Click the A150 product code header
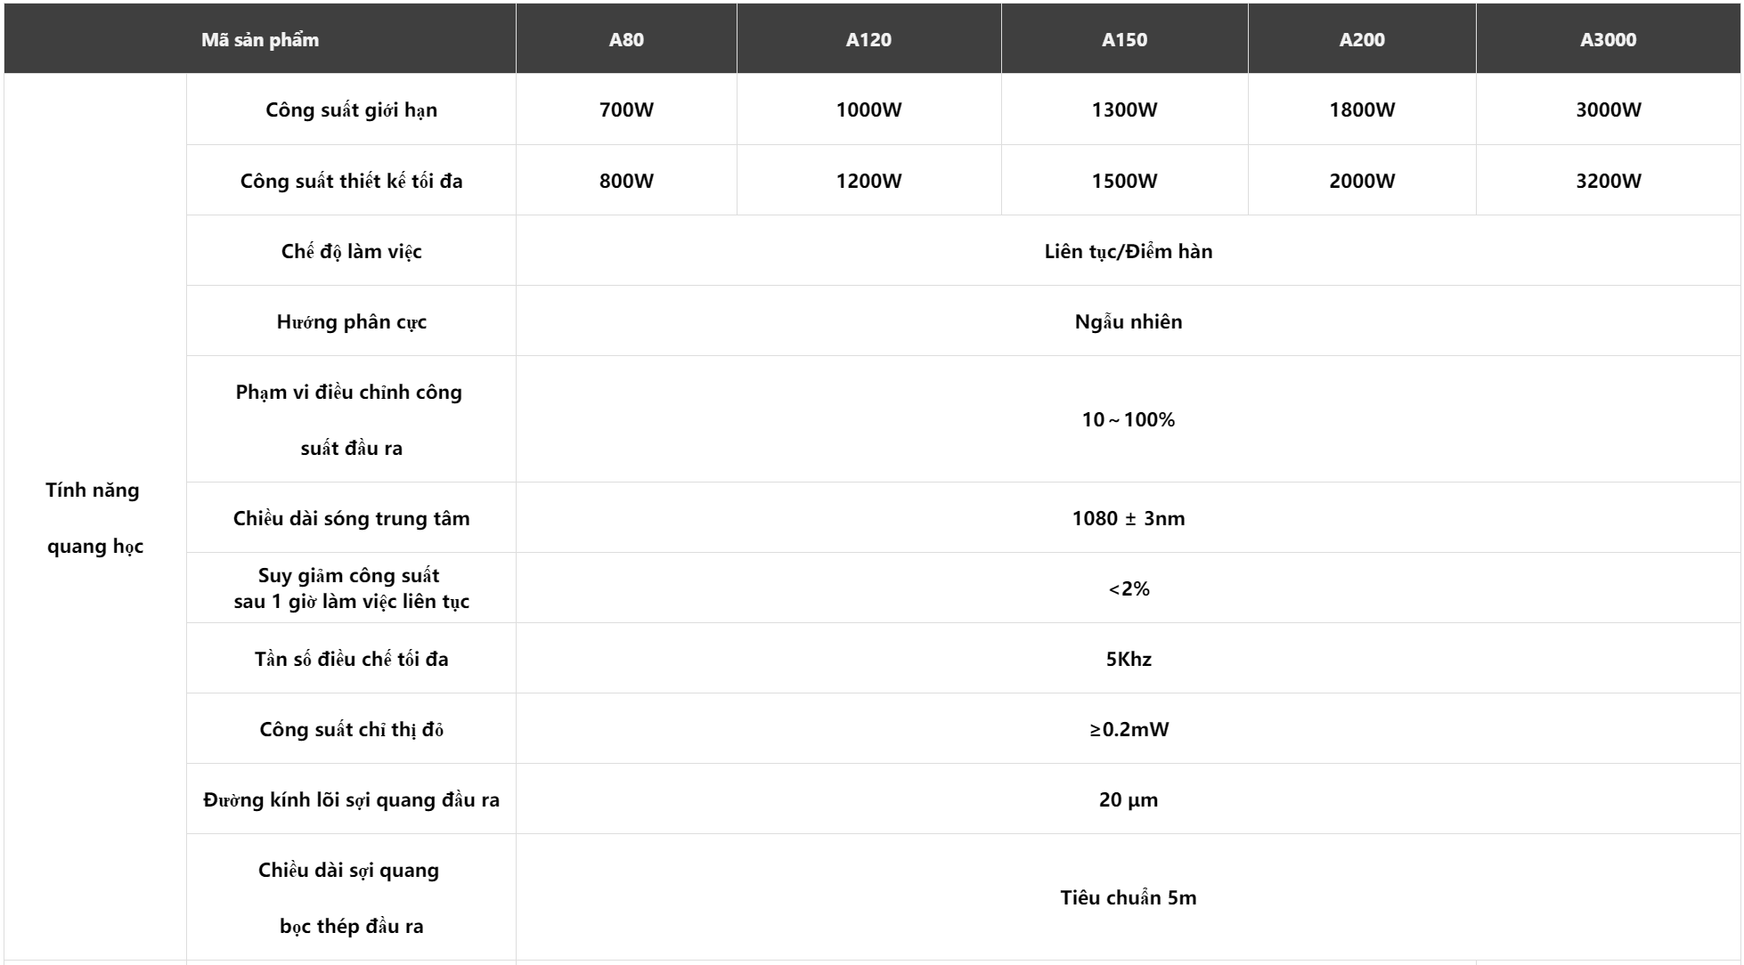 coord(1124,39)
